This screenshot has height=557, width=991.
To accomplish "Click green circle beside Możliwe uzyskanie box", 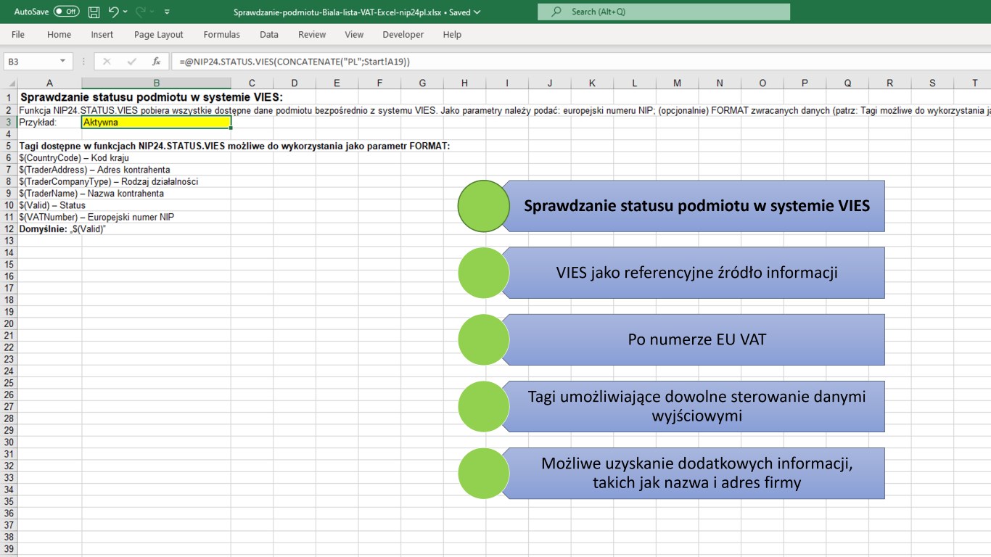I will [x=483, y=473].
